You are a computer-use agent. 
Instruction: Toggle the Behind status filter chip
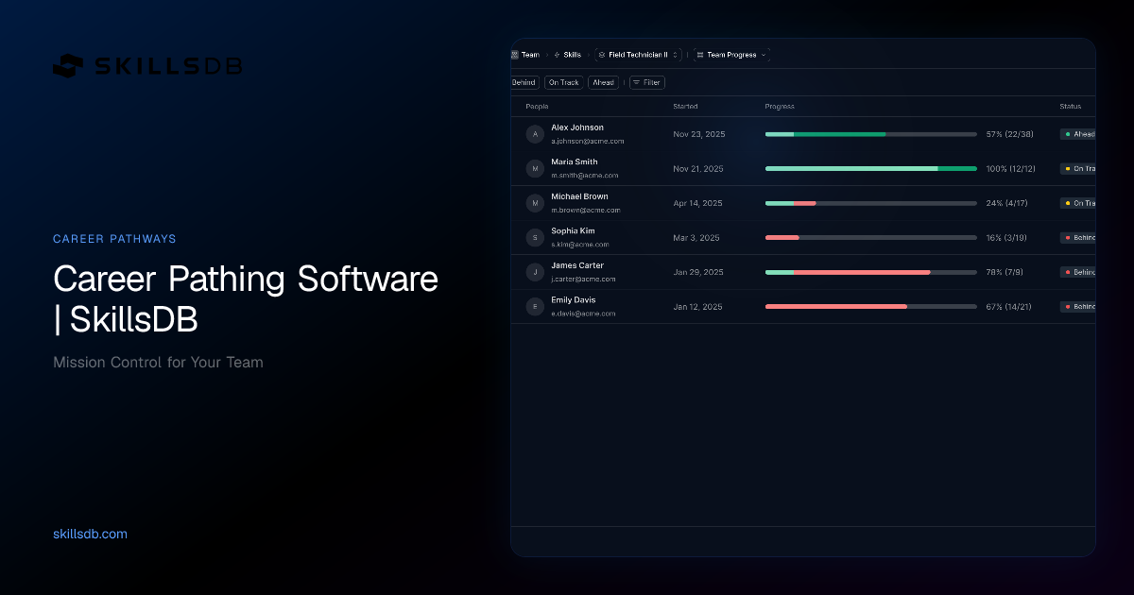pyautogui.click(x=524, y=82)
